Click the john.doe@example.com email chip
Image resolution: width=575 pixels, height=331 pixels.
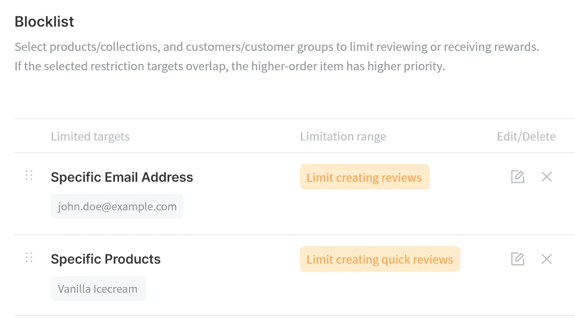tap(117, 206)
